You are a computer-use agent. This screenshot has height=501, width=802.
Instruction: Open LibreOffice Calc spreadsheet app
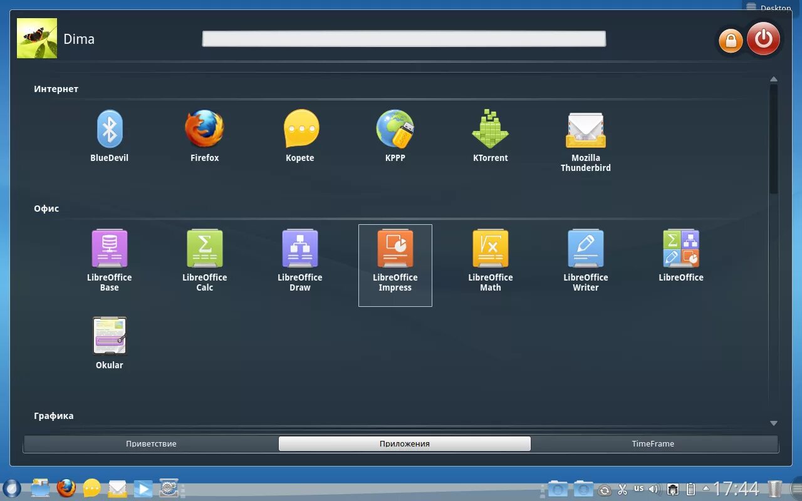[x=205, y=261]
